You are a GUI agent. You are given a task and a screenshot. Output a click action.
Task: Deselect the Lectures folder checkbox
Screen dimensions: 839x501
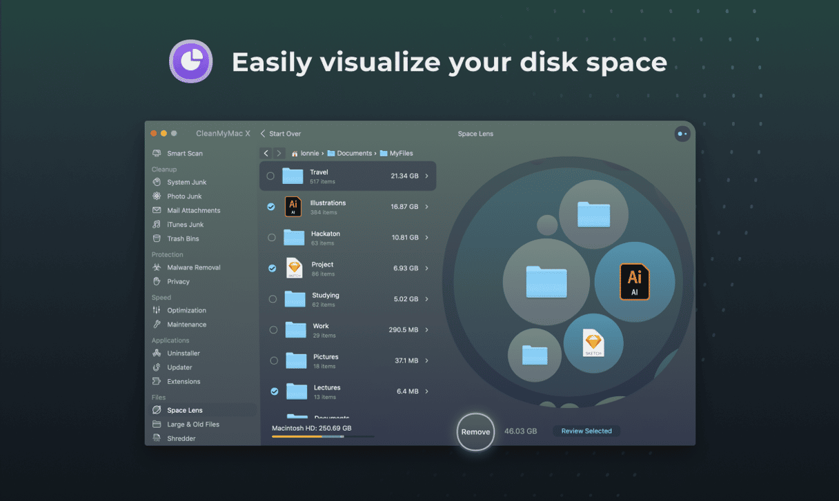(274, 391)
